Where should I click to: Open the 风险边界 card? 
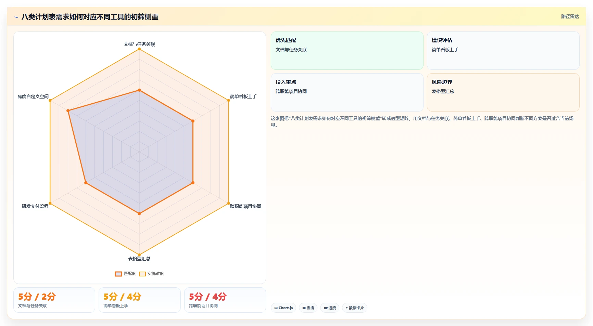click(x=503, y=92)
